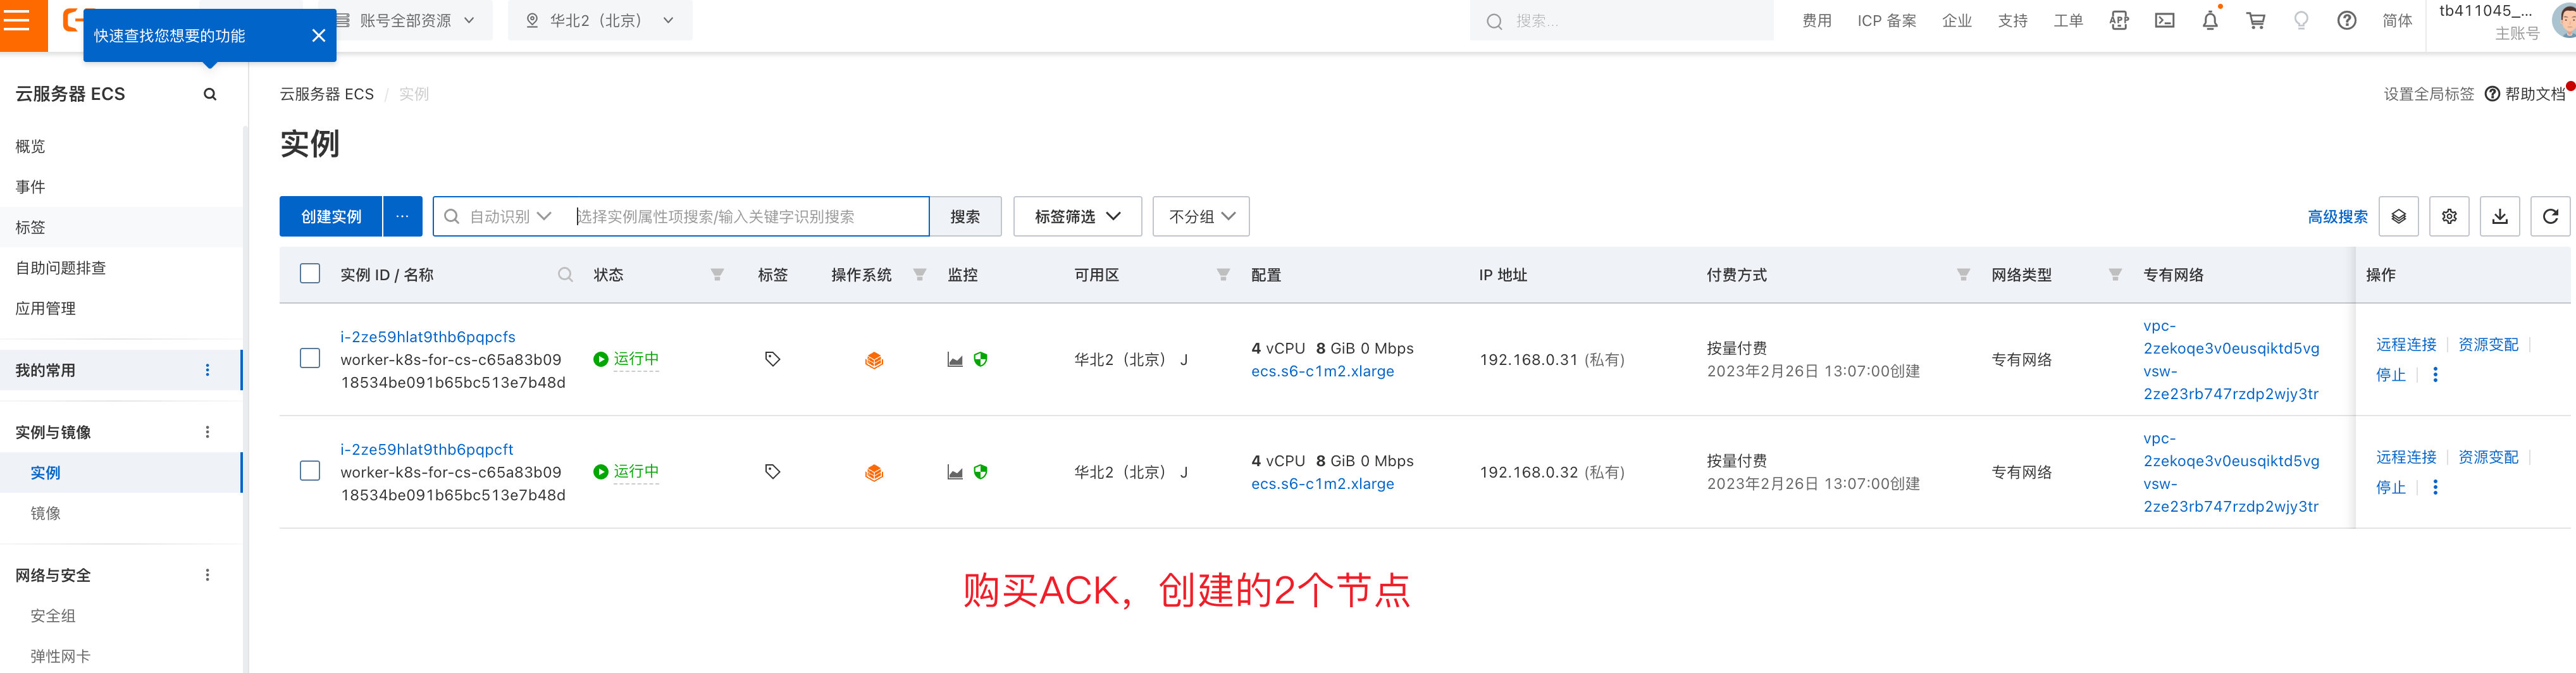2576x673 pixels.
Task: Check the second instance row checkbox
Action: [310, 471]
